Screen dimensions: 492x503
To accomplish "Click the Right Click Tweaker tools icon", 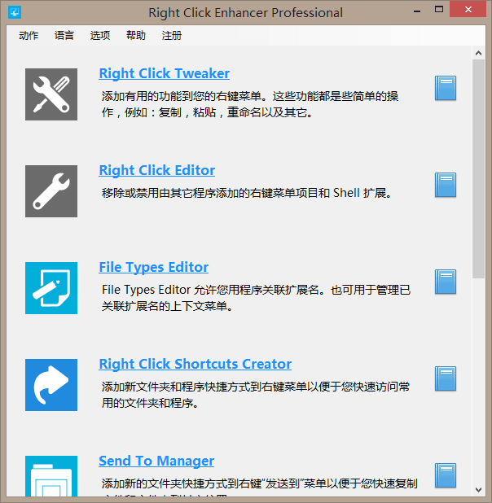I will (x=51, y=94).
